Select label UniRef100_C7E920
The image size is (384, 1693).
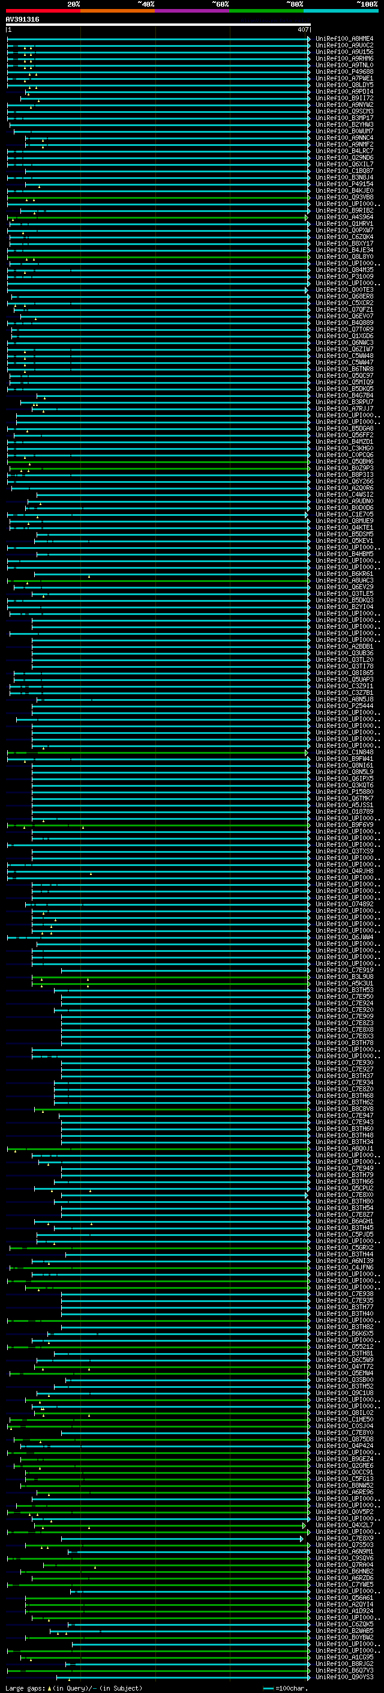point(344,1010)
